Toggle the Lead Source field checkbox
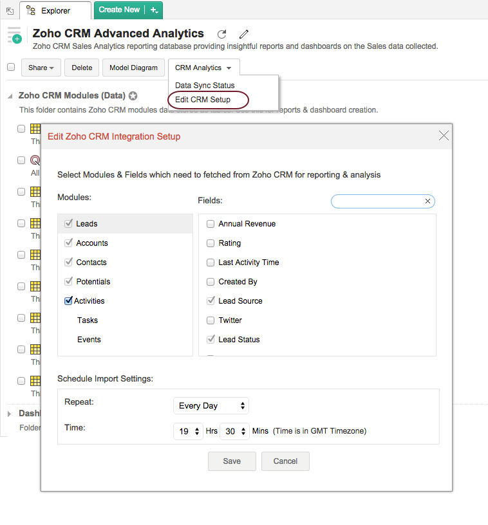 click(211, 300)
